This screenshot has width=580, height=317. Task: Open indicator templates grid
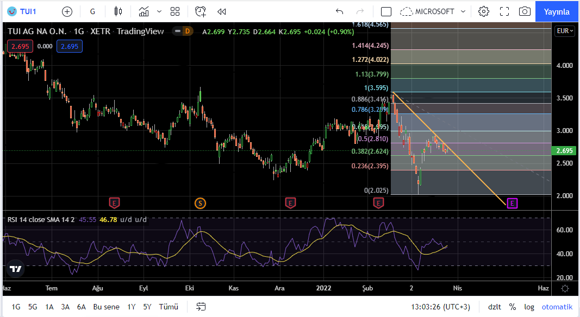click(175, 11)
